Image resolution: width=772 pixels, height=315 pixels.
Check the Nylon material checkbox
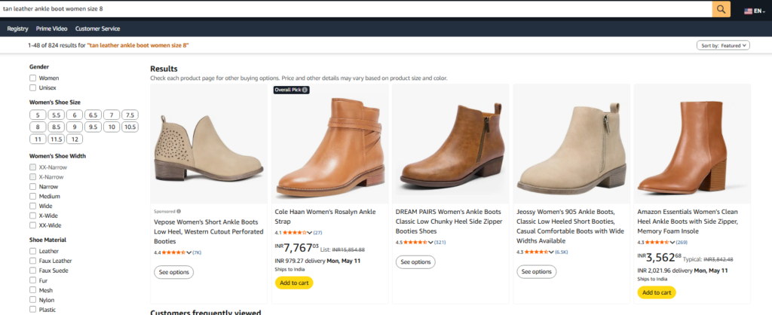(x=33, y=300)
